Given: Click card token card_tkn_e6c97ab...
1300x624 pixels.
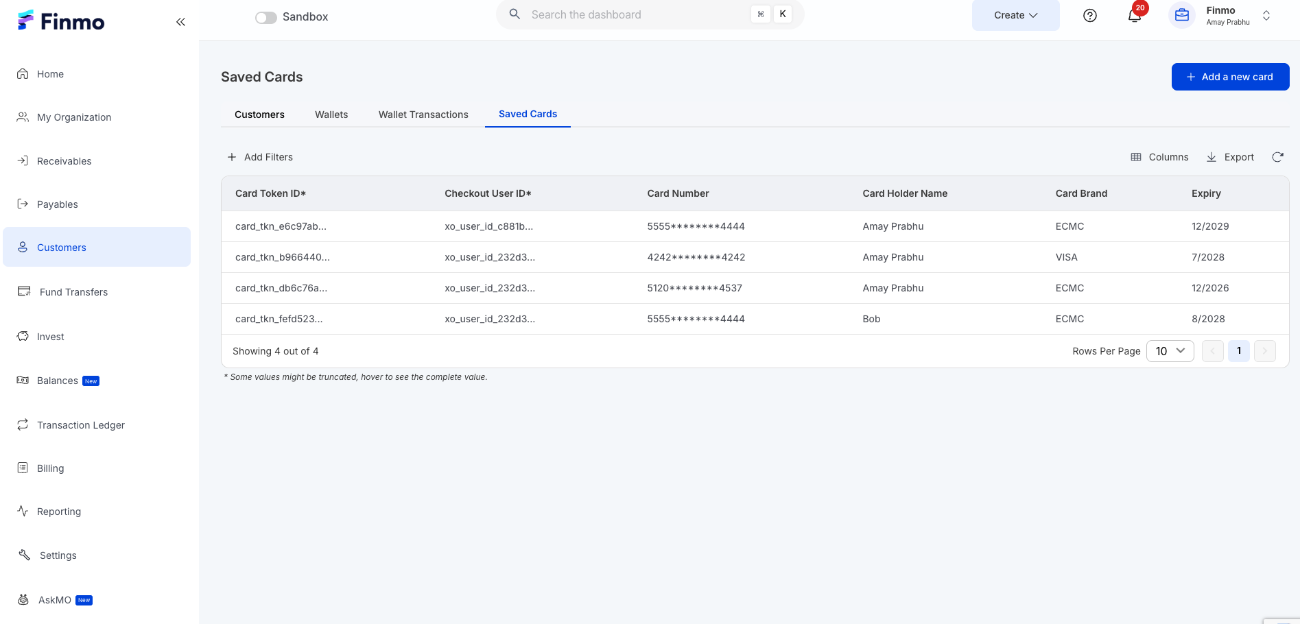Looking at the screenshot, I should tap(281, 226).
